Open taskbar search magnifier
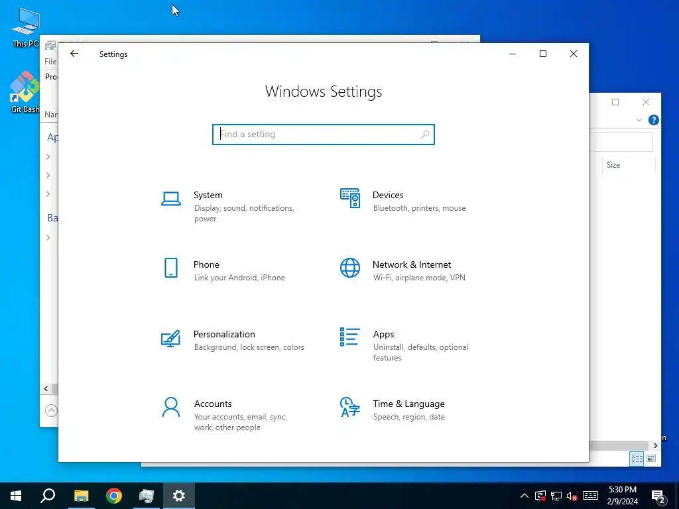Viewport: 679px width, 509px height. (x=48, y=496)
